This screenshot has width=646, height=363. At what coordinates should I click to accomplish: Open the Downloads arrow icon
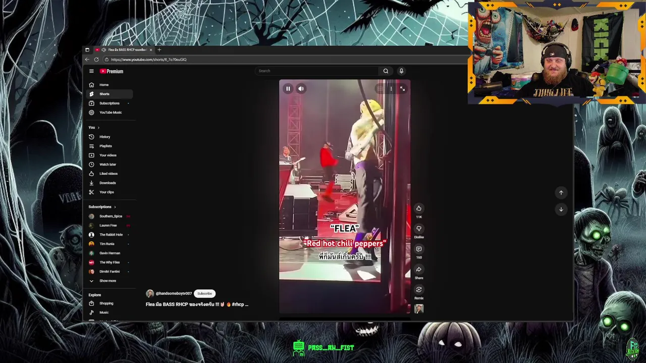[91, 183]
